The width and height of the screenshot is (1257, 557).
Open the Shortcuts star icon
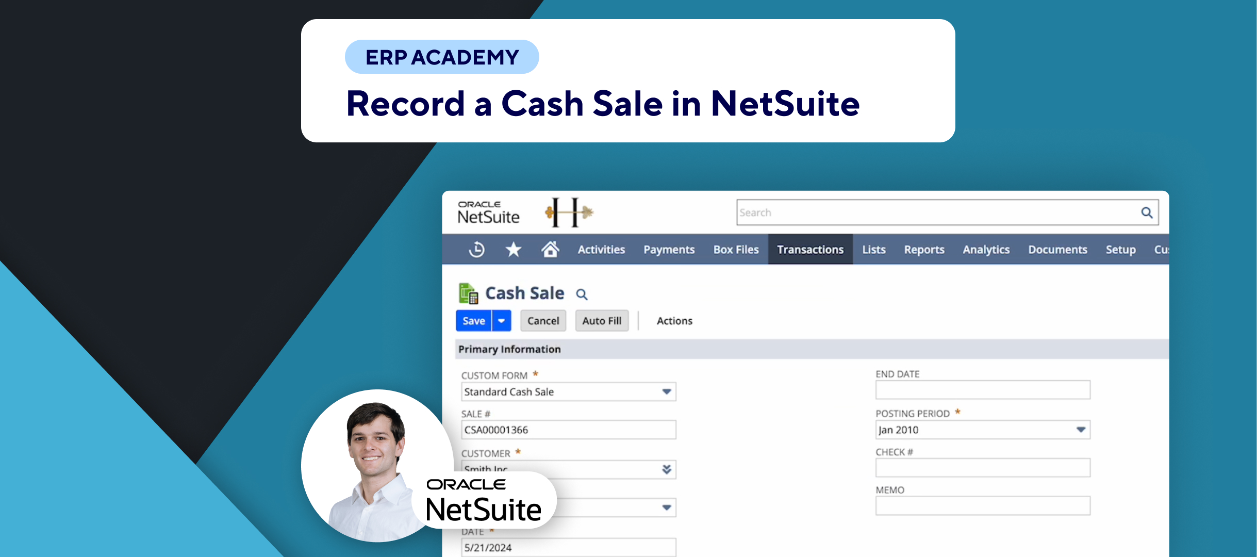click(x=513, y=250)
